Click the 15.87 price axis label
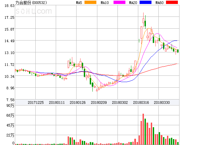Image resolution: width=198 pixels, height=145 pixels. coord(10,29)
